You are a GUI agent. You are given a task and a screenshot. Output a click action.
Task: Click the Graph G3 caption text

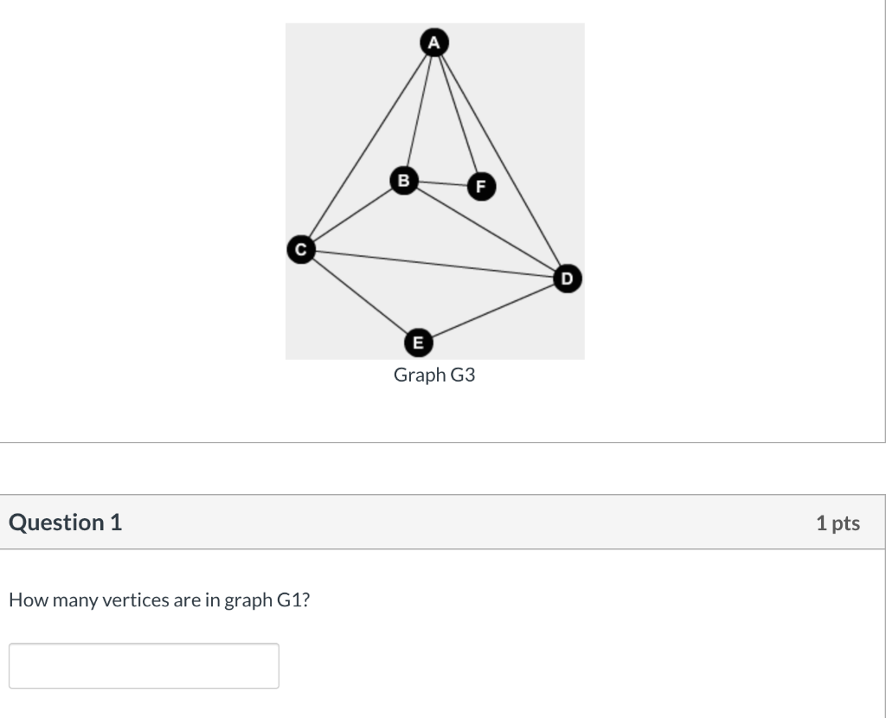[433, 375]
